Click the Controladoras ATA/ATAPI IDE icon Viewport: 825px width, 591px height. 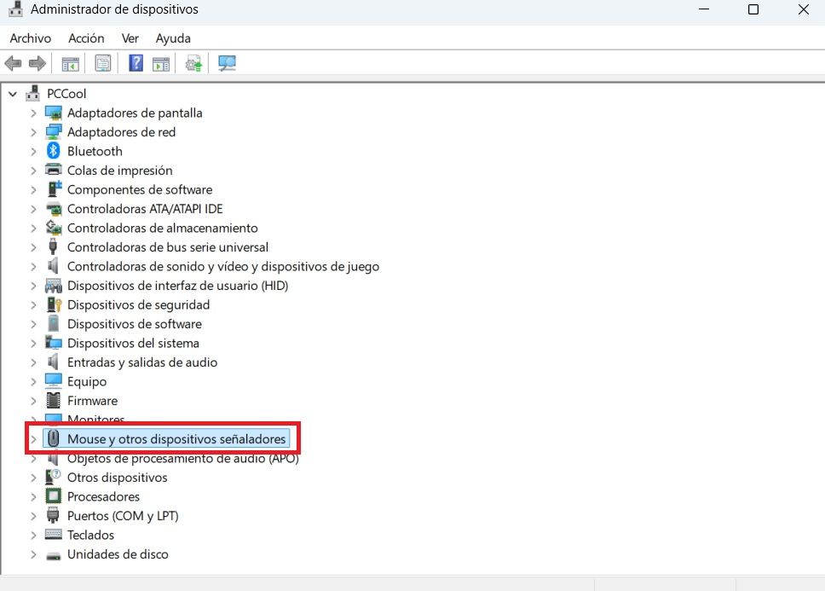click(x=54, y=209)
